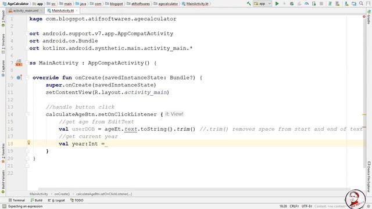Screen dimensions: 372x209
Task: Open the Favorites tool window on left
Action: coord(3,153)
